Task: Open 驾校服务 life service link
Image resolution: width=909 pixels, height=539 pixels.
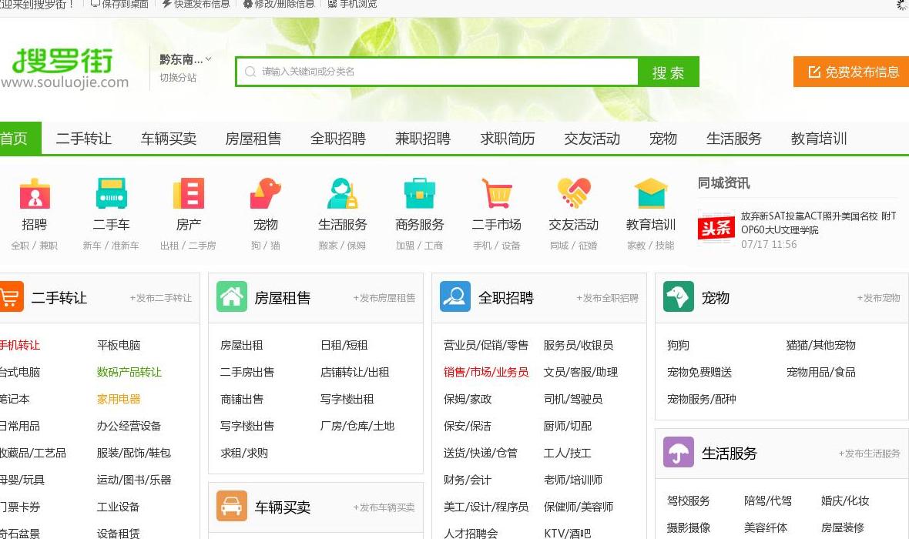Action: [x=688, y=500]
